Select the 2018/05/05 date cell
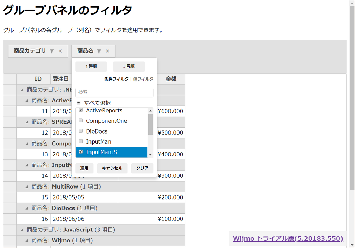The height and width of the screenshot is (248, 355). [84, 198]
